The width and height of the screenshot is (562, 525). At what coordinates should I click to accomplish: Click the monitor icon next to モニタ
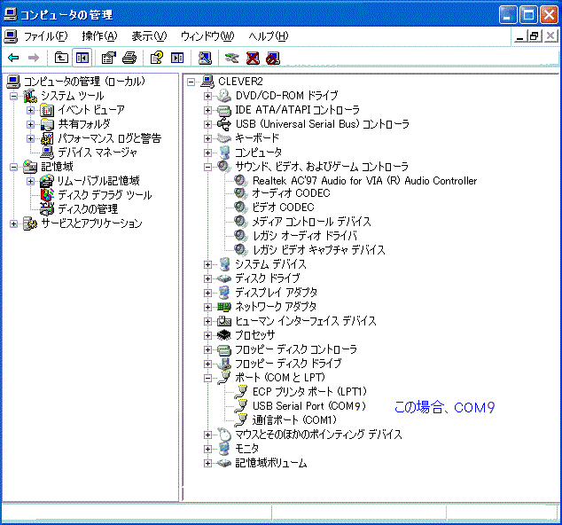(x=224, y=449)
